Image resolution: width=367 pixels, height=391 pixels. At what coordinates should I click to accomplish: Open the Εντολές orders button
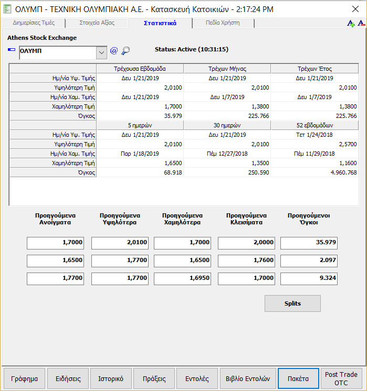(197, 378)
